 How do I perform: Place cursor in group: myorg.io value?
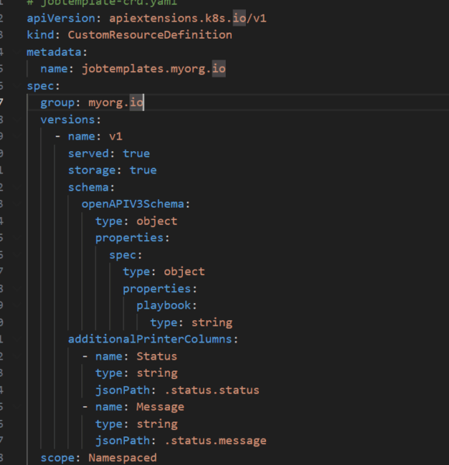(116, 102)
